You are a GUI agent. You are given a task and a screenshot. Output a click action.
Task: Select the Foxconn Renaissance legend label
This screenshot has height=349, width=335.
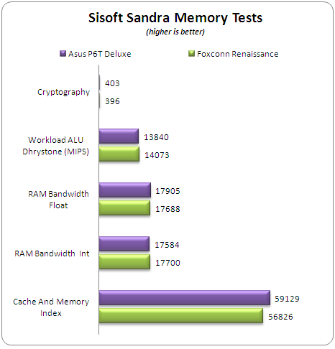238,54
